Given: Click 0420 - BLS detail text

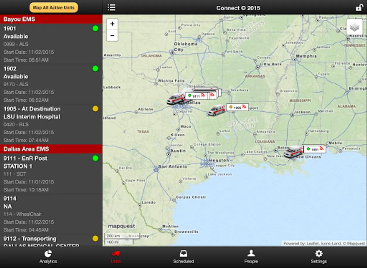Looking at the screenshot, I should [x=16, y=124].
